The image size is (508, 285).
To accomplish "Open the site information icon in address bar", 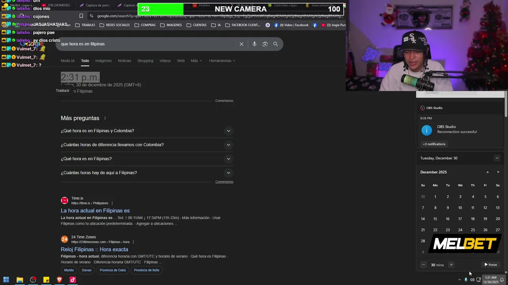I will coord(91,16).
